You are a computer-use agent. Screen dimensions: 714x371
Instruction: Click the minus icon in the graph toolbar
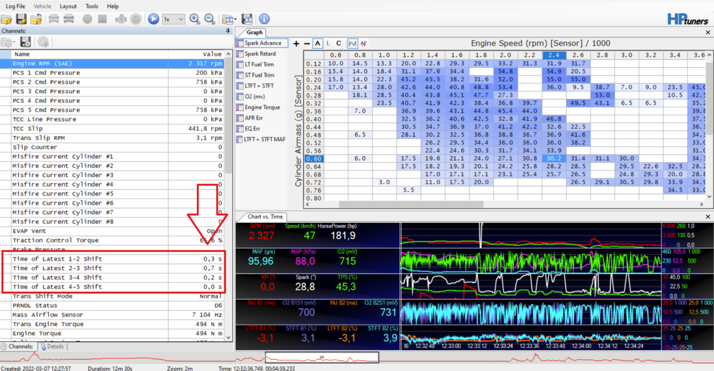(306, 43)
